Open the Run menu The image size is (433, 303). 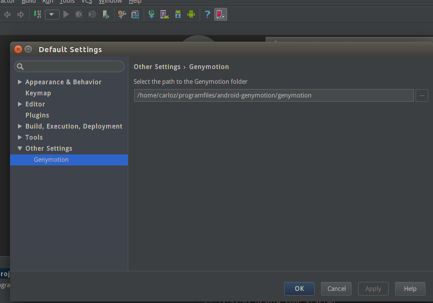pos(48,2)
